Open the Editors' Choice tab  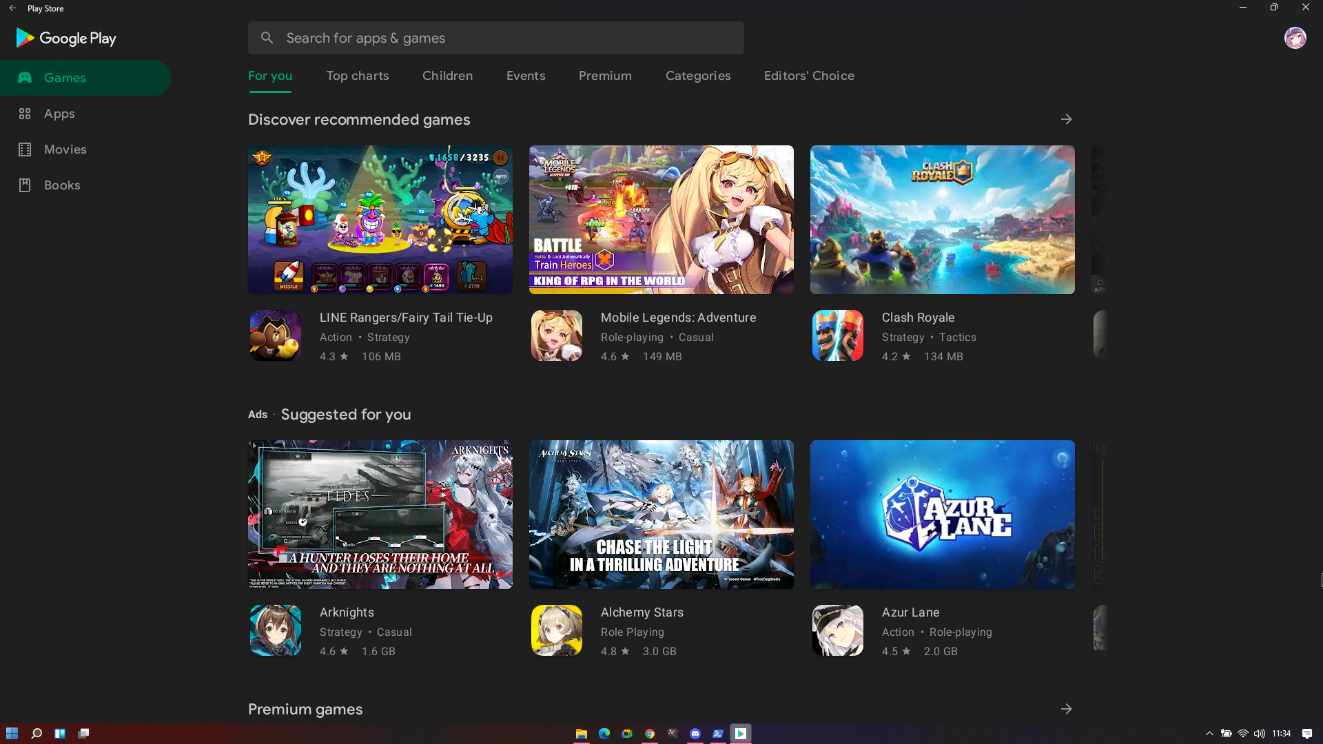pyautogui.click(x=808, y=76)
